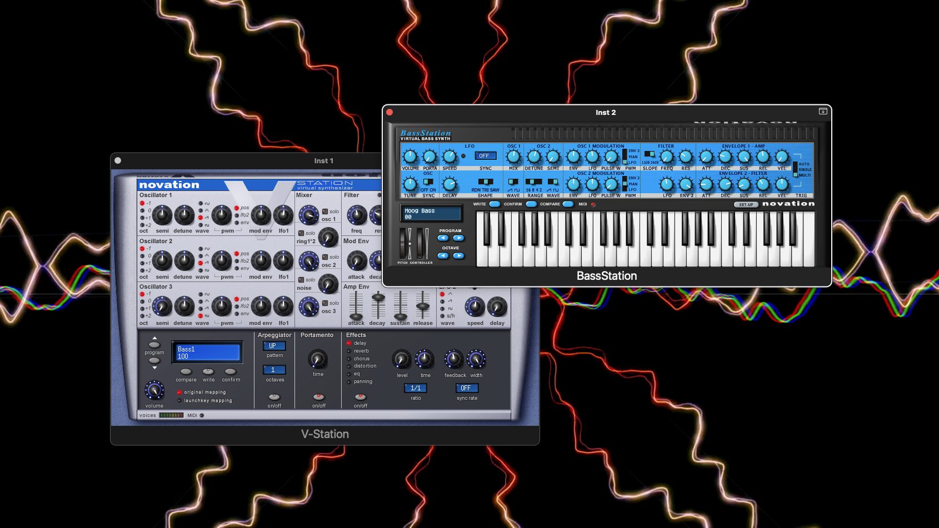Click BassStation OCTAVE down arrow

[x=443, y=255]
